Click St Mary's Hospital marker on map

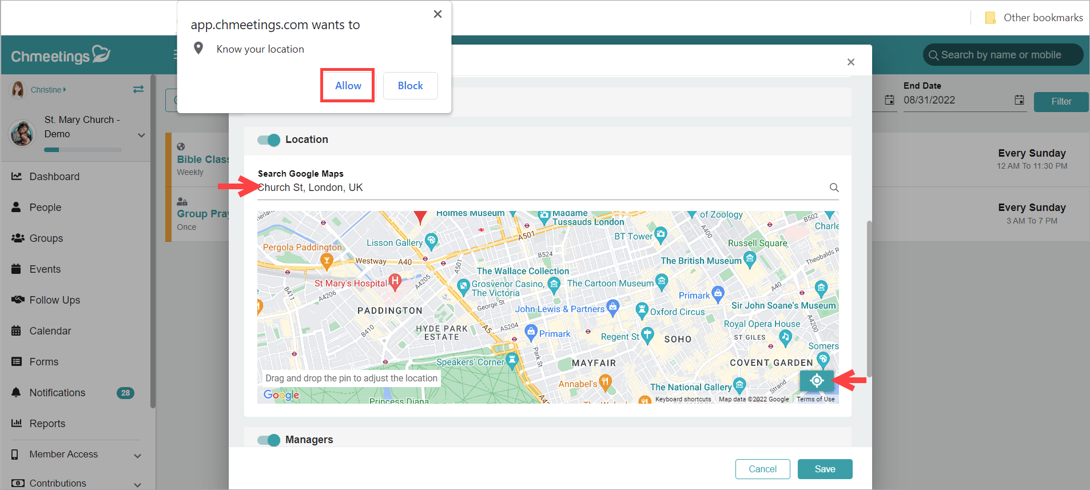395,281
